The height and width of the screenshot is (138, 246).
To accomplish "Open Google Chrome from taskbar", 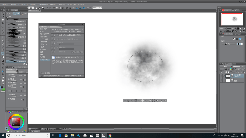I will point(110,135).
